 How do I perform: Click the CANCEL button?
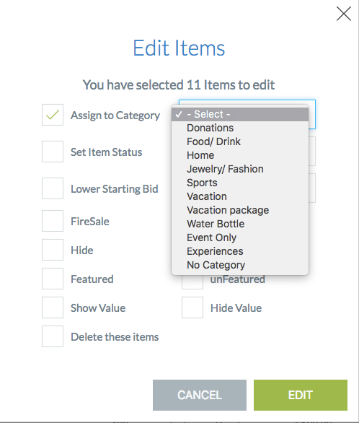(x=200, y=396)
